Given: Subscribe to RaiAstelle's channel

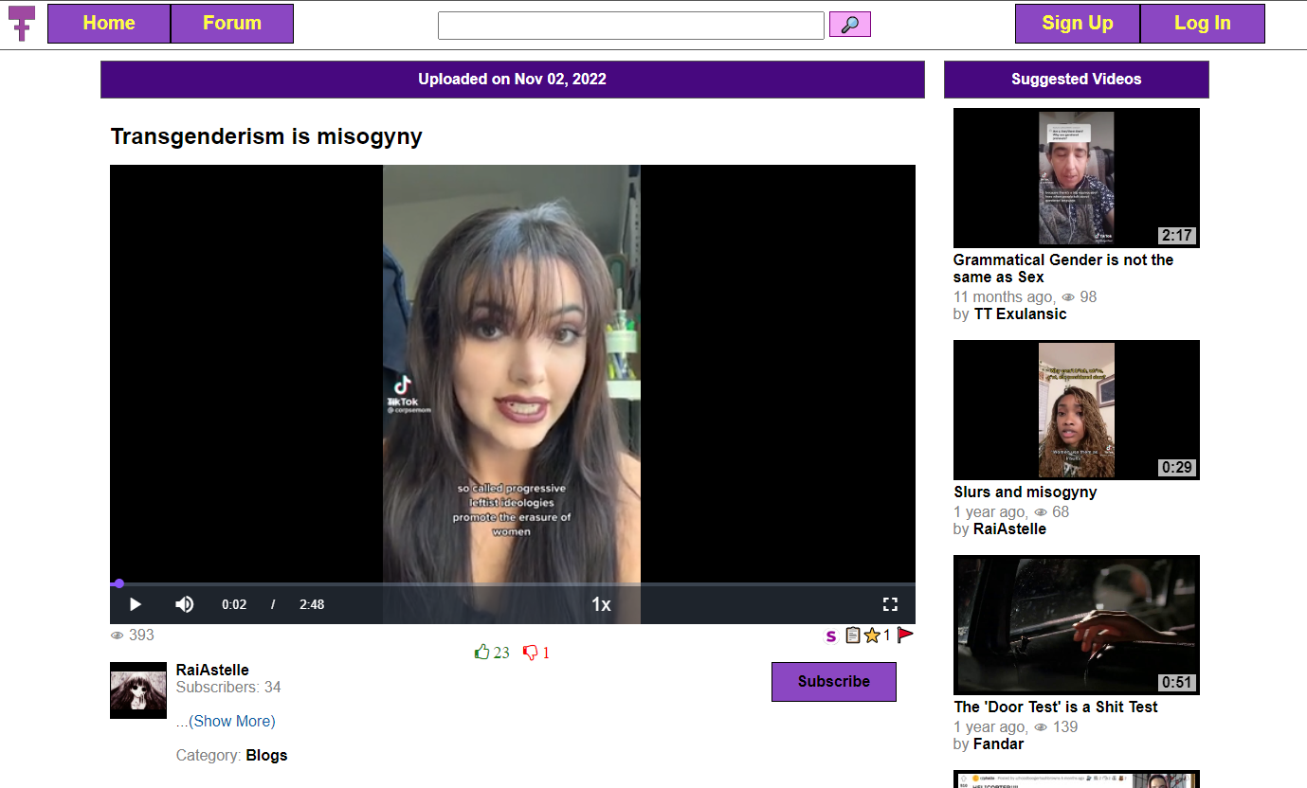Looking at the screenshot, I should 833,682.
